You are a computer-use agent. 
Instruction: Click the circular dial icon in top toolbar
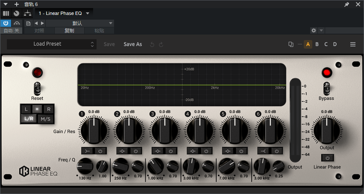point(16,14)
